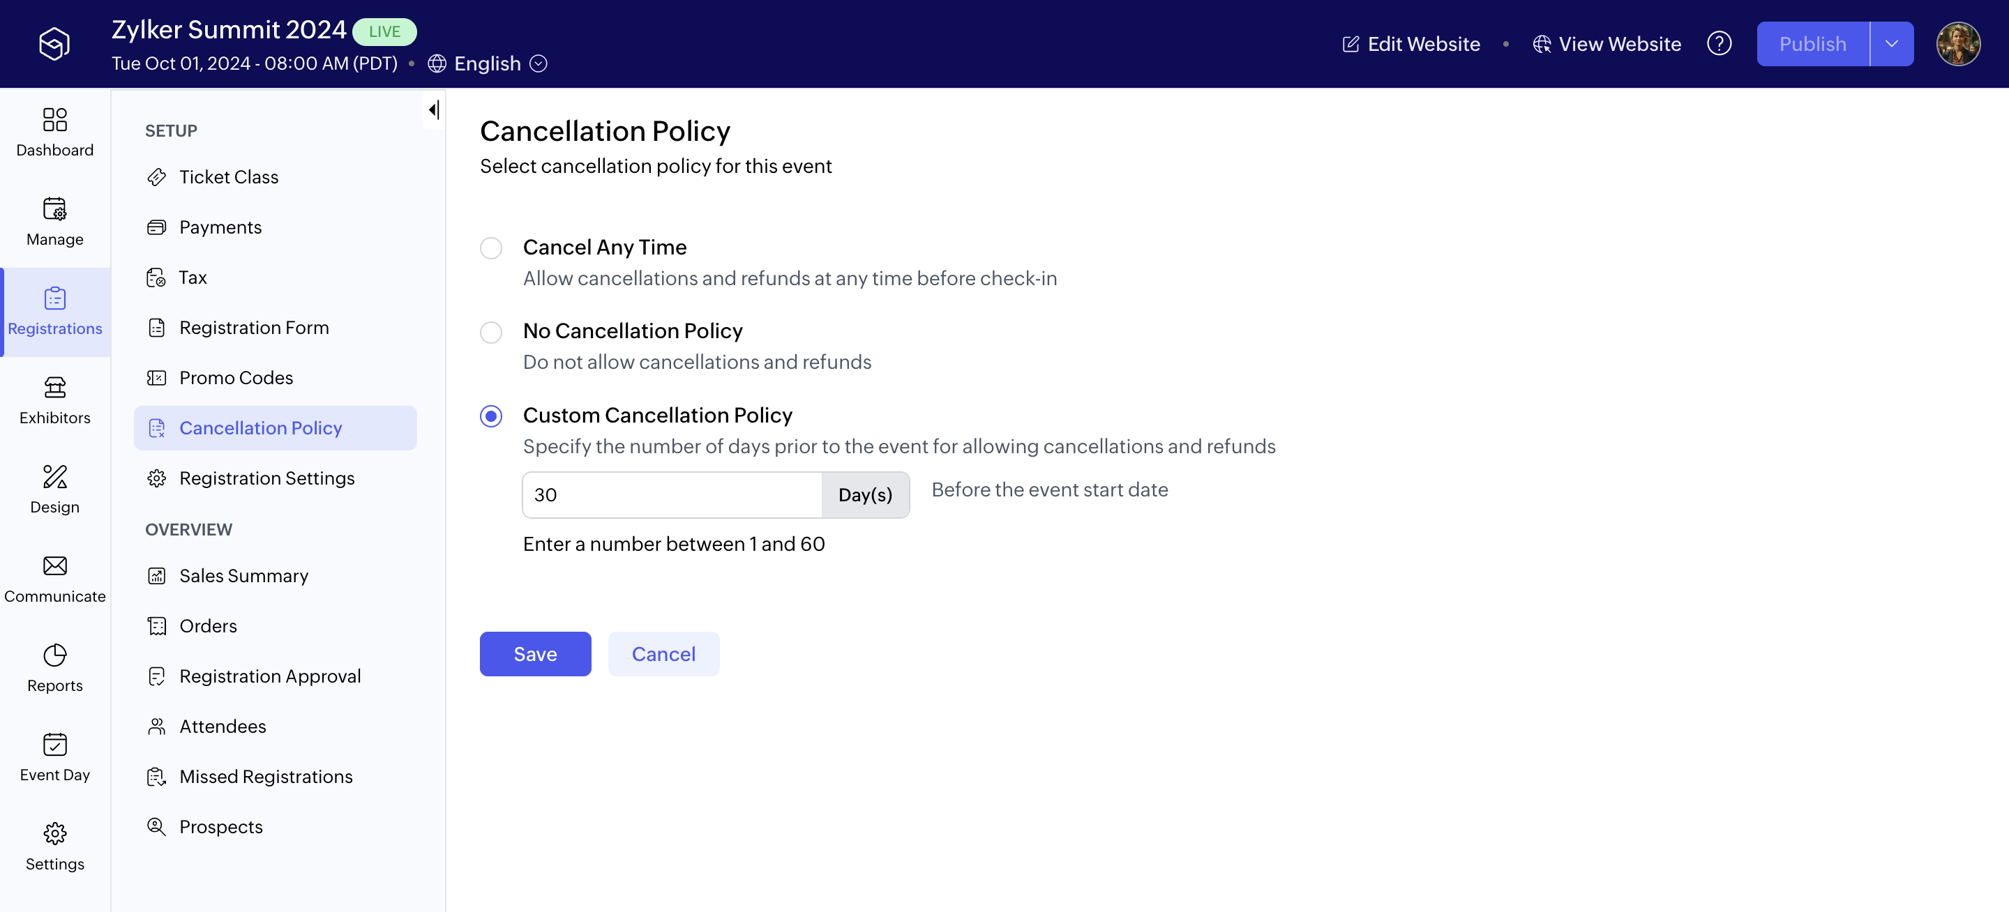
Task: Click the days number input field
Action: [672, 495]
